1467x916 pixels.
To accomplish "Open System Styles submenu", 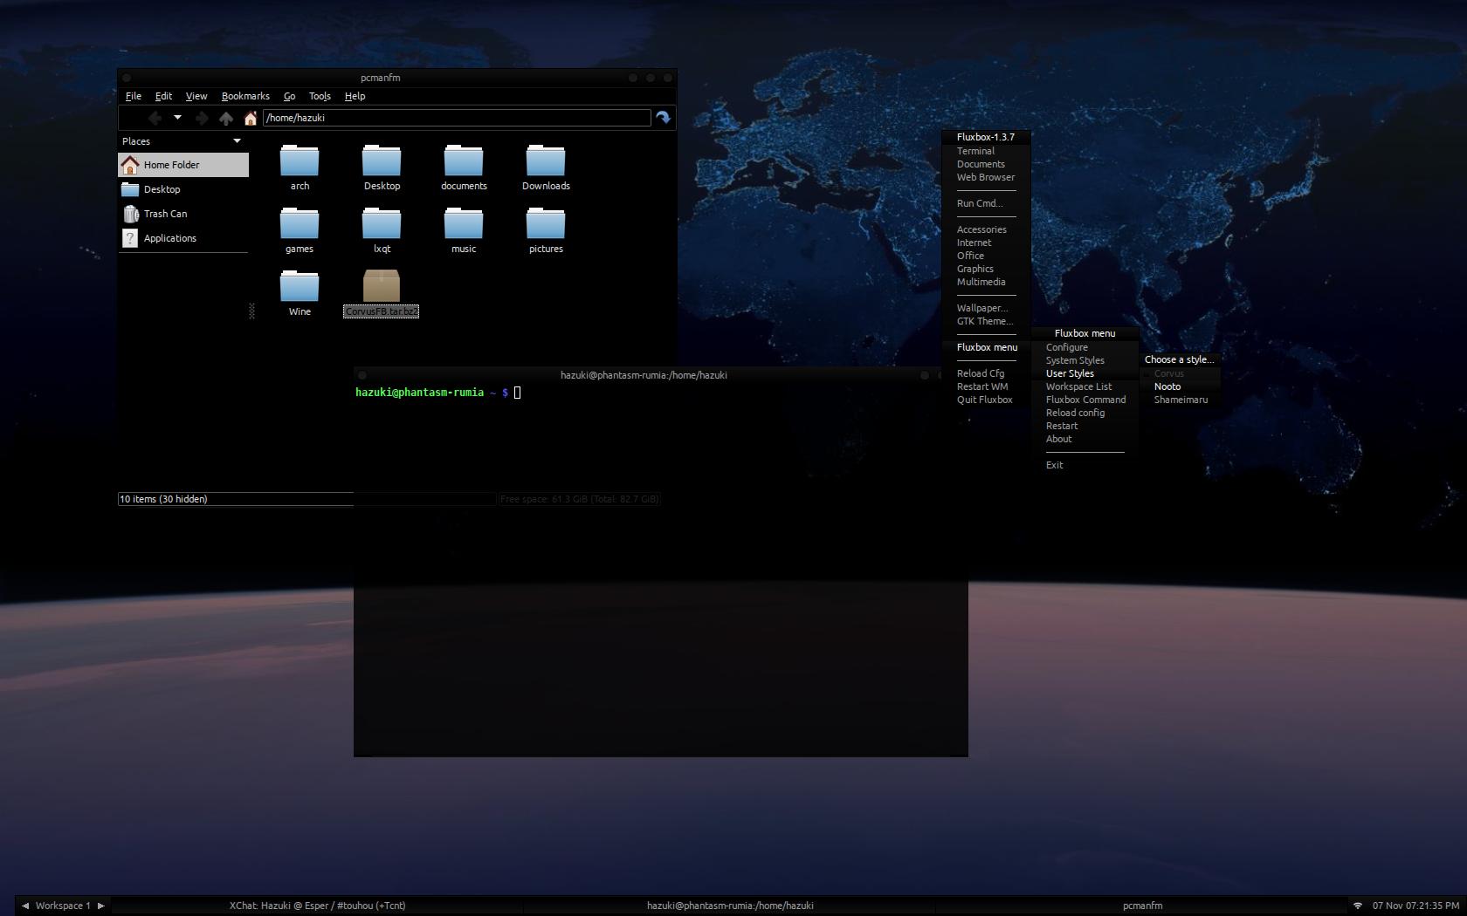I will (1085, 360).
